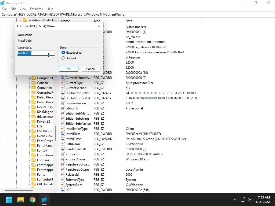Show hidden system tray icons
The image size is (275, 206).
coord(235,200)
